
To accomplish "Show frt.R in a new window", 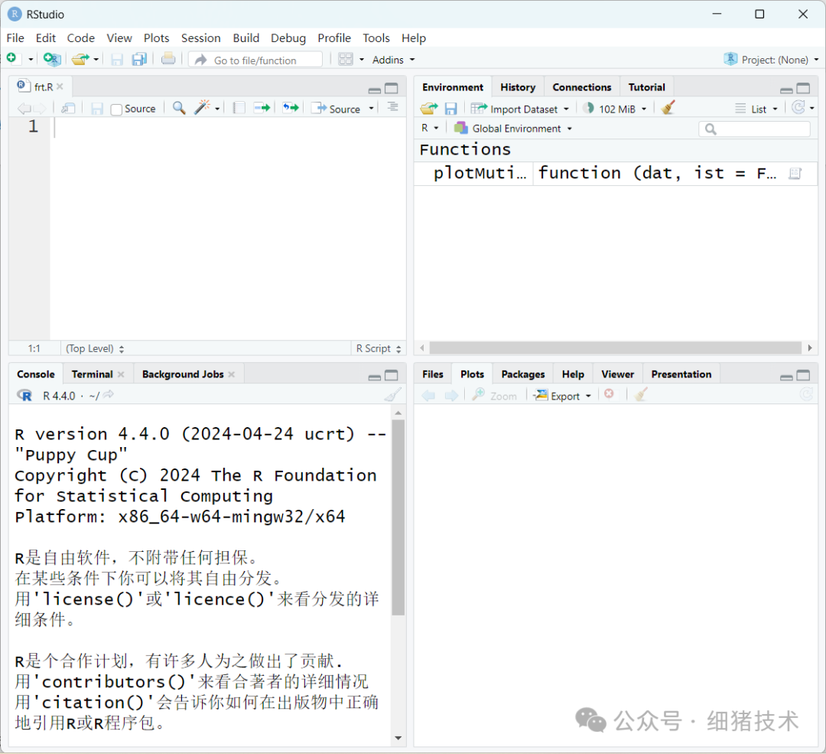I will [x=68, y=109].
